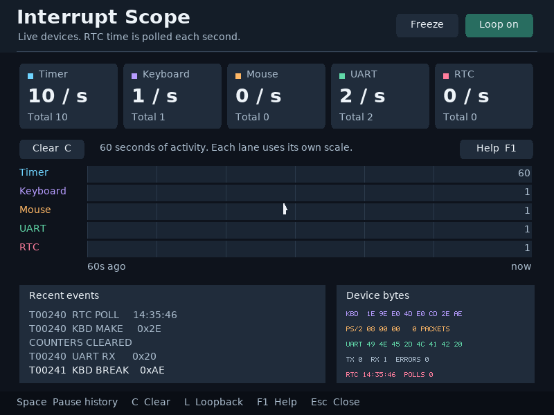Toggle the Loop on button

coord(499,26)
